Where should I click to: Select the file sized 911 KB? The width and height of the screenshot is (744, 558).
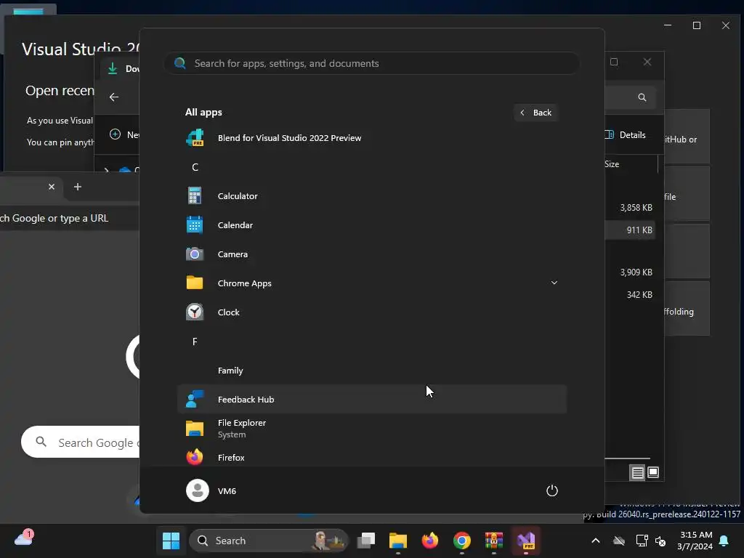pos(639,230)
